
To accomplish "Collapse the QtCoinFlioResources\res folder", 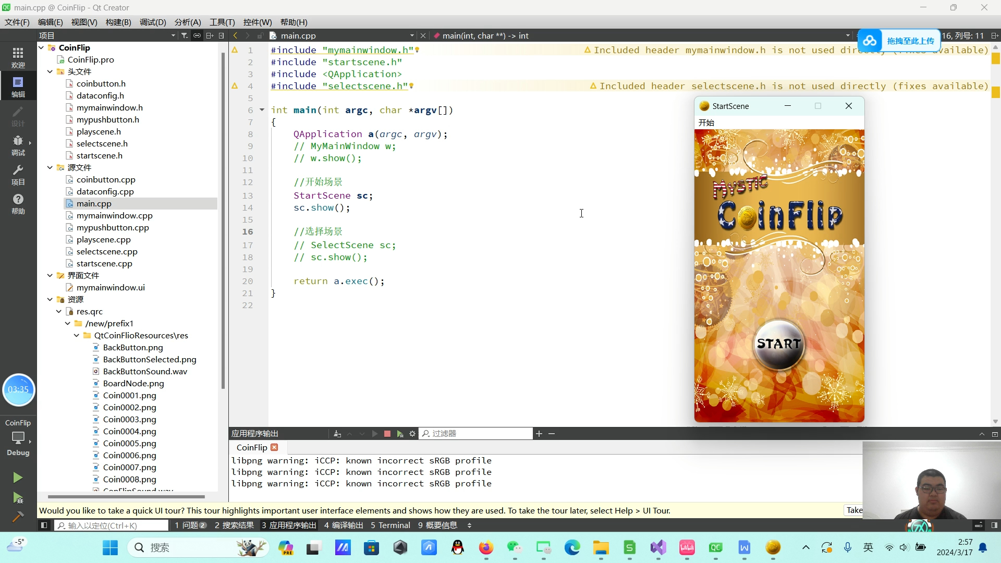I will (77, 335).
